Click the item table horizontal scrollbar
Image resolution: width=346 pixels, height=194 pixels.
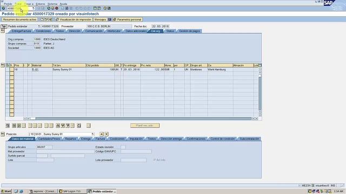[x=141, y=119]
